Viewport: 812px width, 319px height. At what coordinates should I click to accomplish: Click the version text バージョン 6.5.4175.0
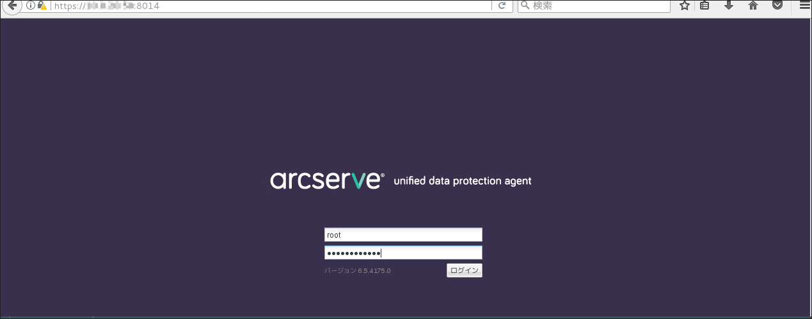pyautogui.click(x=358, y=271)
